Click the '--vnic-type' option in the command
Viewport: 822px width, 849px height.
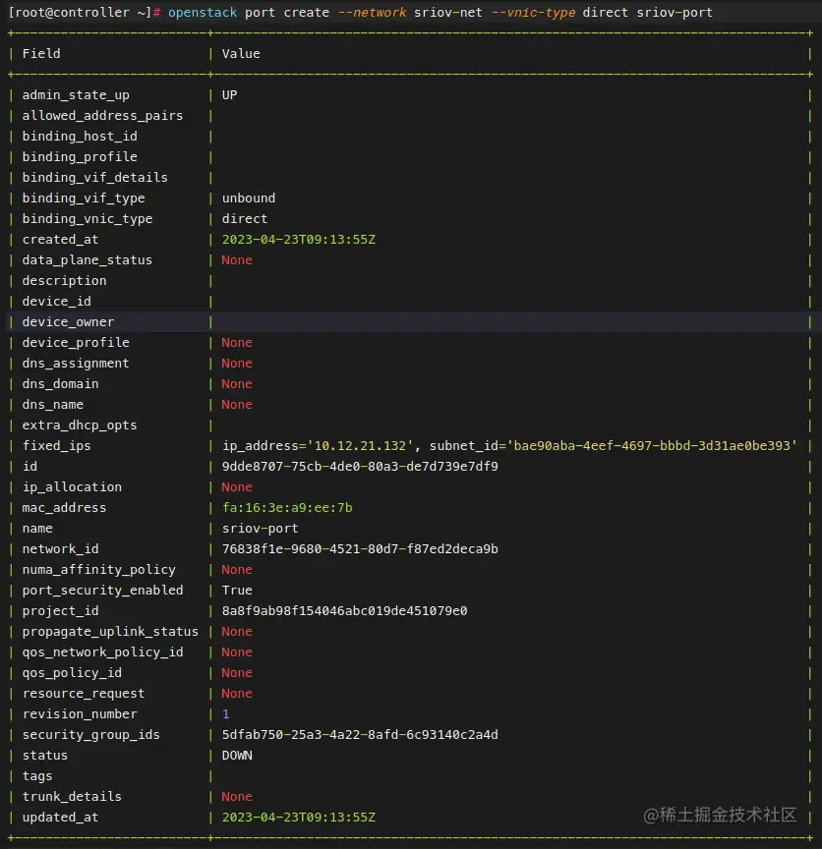click(x=533, y=13)
